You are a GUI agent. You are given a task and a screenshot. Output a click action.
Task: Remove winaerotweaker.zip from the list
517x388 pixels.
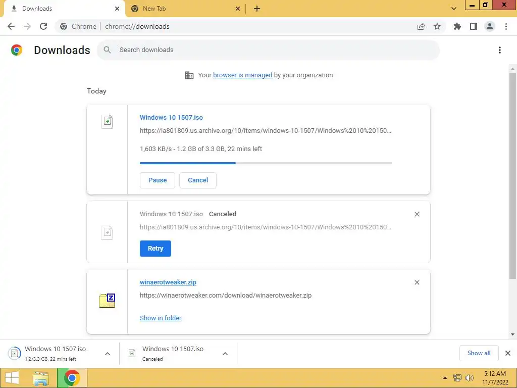coord(417,282)
